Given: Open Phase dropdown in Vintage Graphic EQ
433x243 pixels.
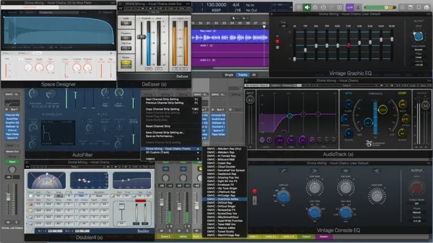Looking at the screenshot, I should (419, 58).
